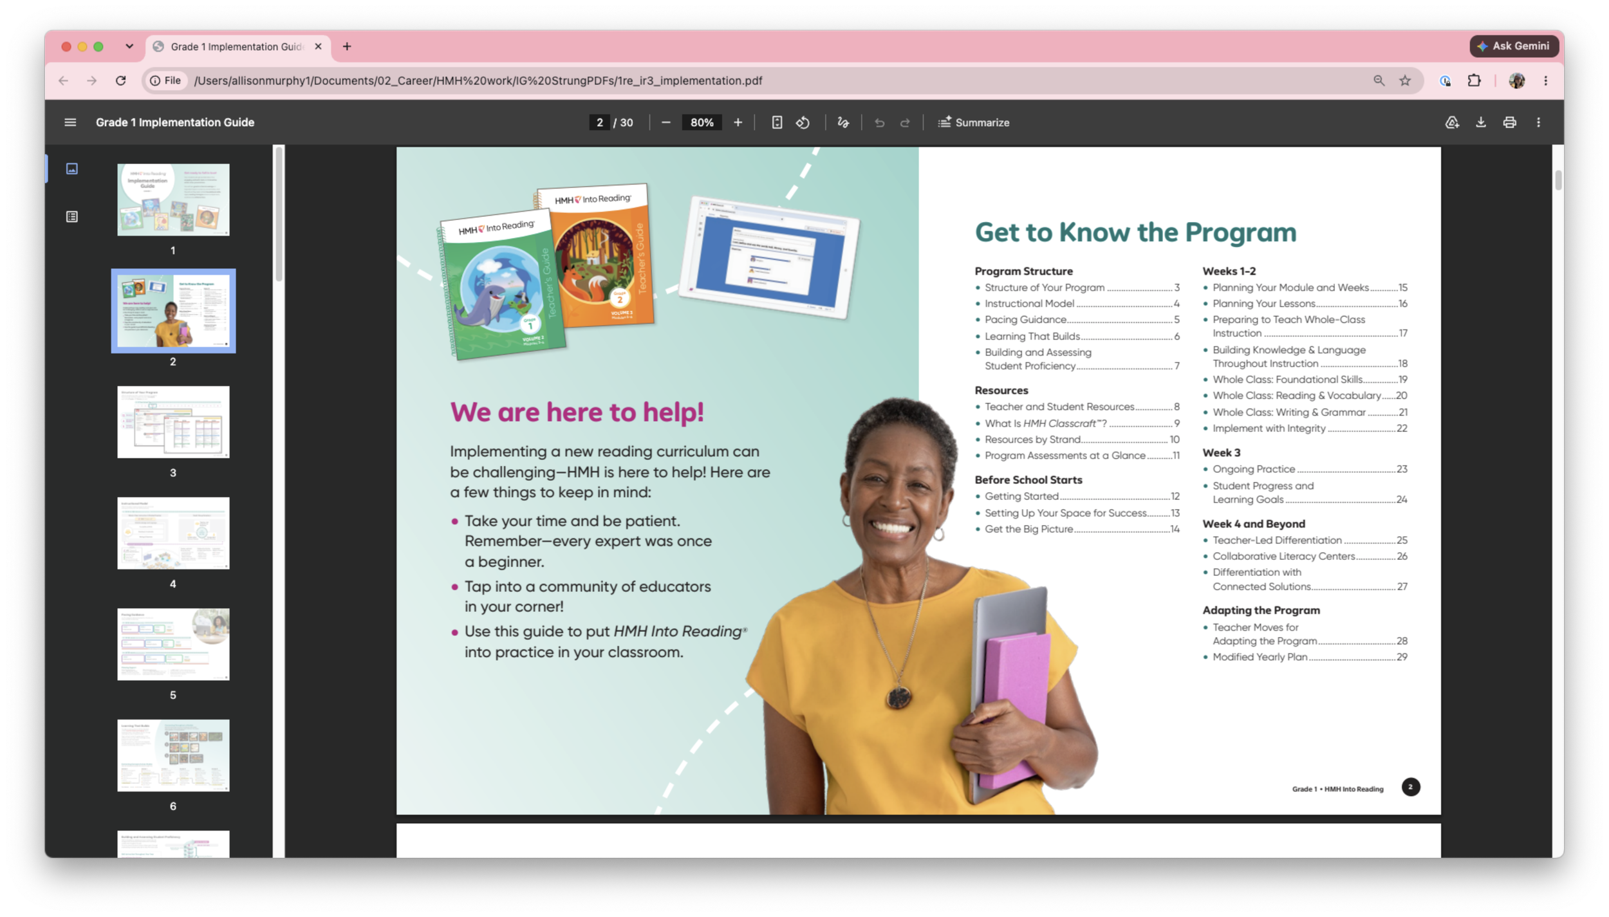Select the draw annotation tool
Screen dimensions: 1609x917
pyautogui.click(x=843, y=122)
